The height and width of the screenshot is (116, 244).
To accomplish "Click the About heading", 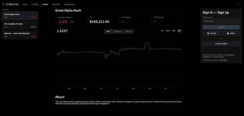I will pos(60,97).
